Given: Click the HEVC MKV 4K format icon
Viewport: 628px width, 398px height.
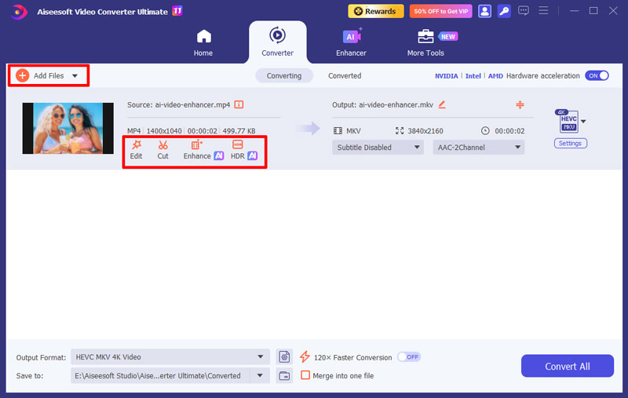Looking at the screenshot, I should (564, 122).
